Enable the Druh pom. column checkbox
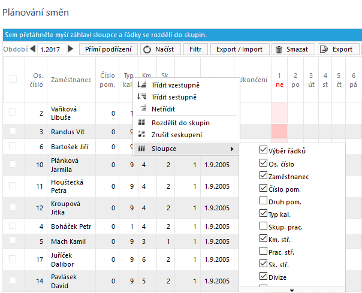This screenshot has height=293, width=362. tap(263, 200)
